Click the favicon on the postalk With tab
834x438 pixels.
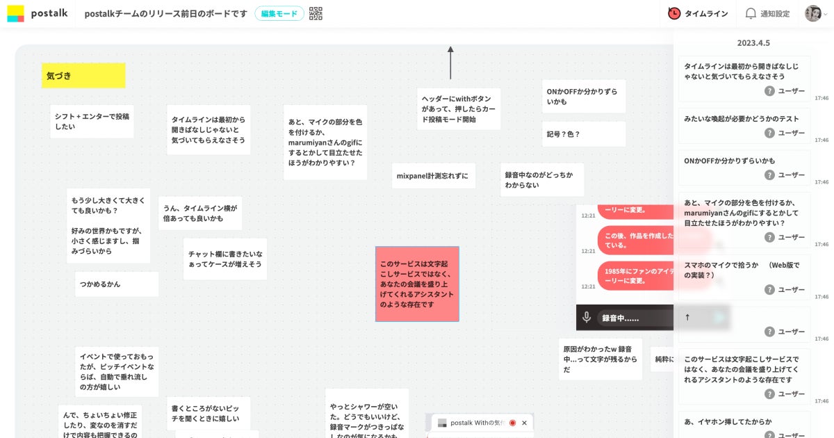pyautogui.click(x=442, y=423)
